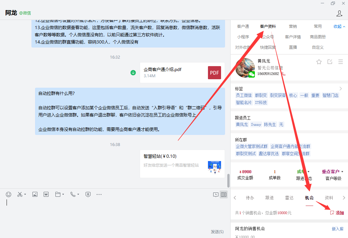This screenshot has width=348, height=238.
Task: Switch to 常用 tab
Action: tap(317, 27)
